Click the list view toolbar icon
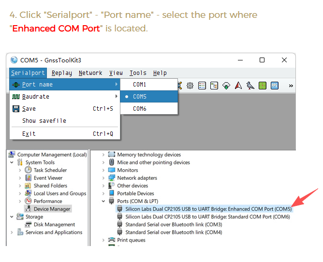Viewport: 323px width, 262px height. click(202, 86)
